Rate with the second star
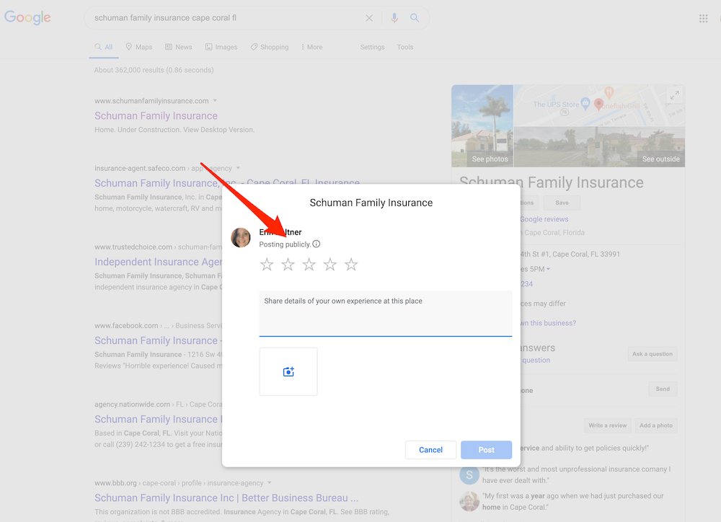This screenshot has width=721, height=522. [x=288, y=265]
